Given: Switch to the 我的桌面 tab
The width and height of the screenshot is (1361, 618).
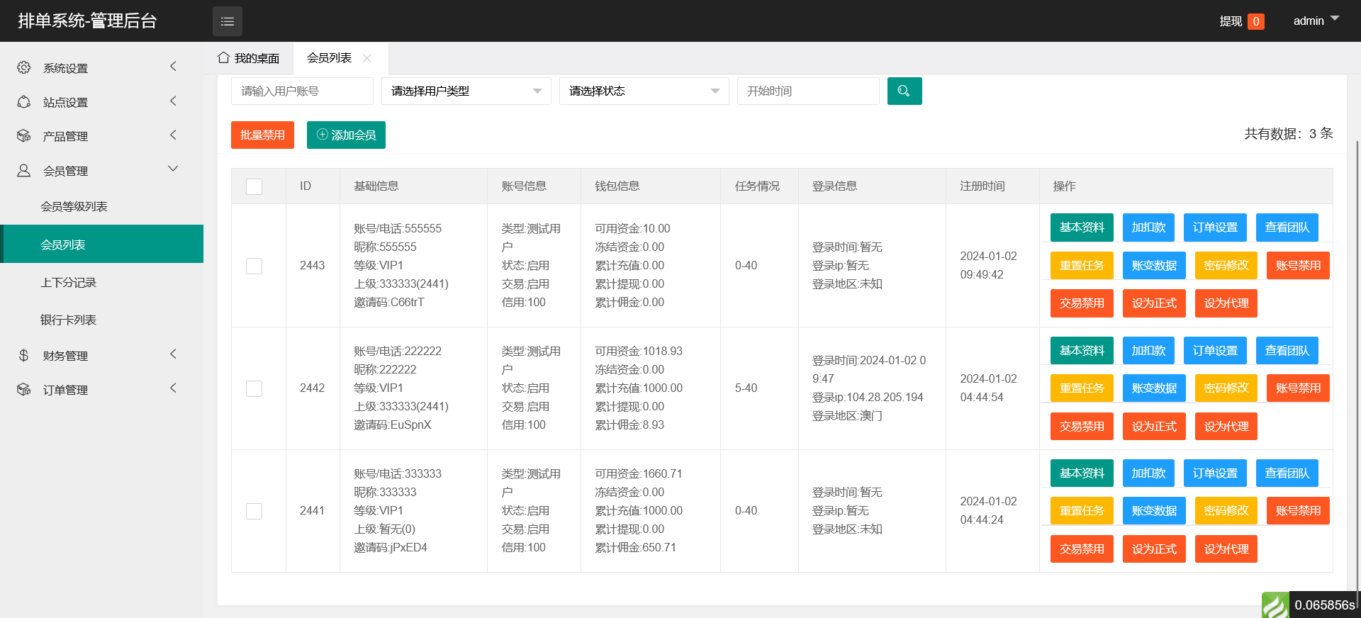Looking at the screenshot, I should point(249,58).
